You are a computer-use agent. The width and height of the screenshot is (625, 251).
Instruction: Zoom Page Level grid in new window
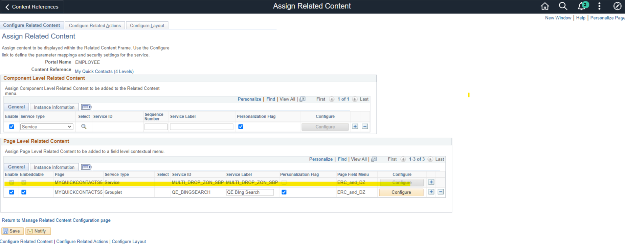tap(374, 159)
